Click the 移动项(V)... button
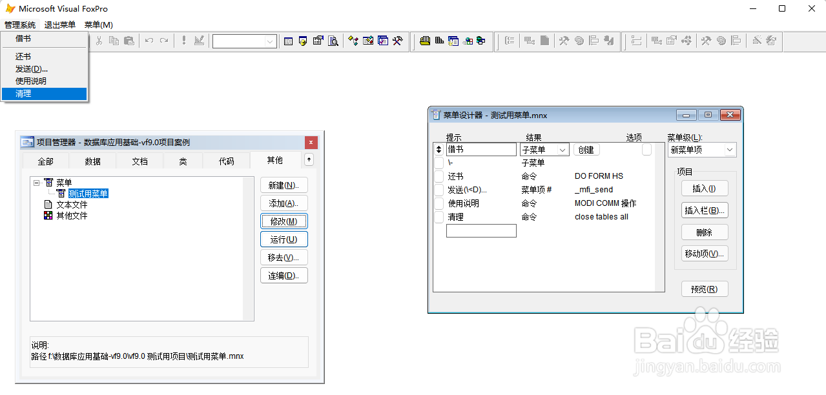Image resolution: width=826 pixels, height=395 pixels. tap(705, 254)
